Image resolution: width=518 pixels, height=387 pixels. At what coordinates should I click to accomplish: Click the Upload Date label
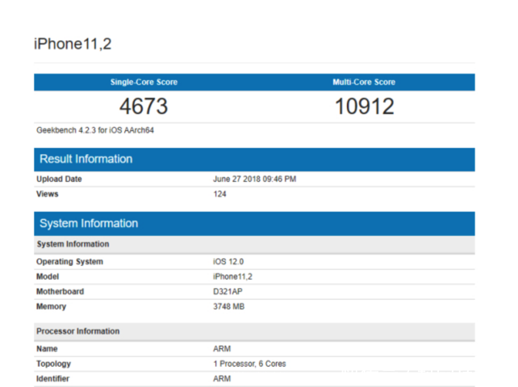pyautogui.click(x=59, y=179)
